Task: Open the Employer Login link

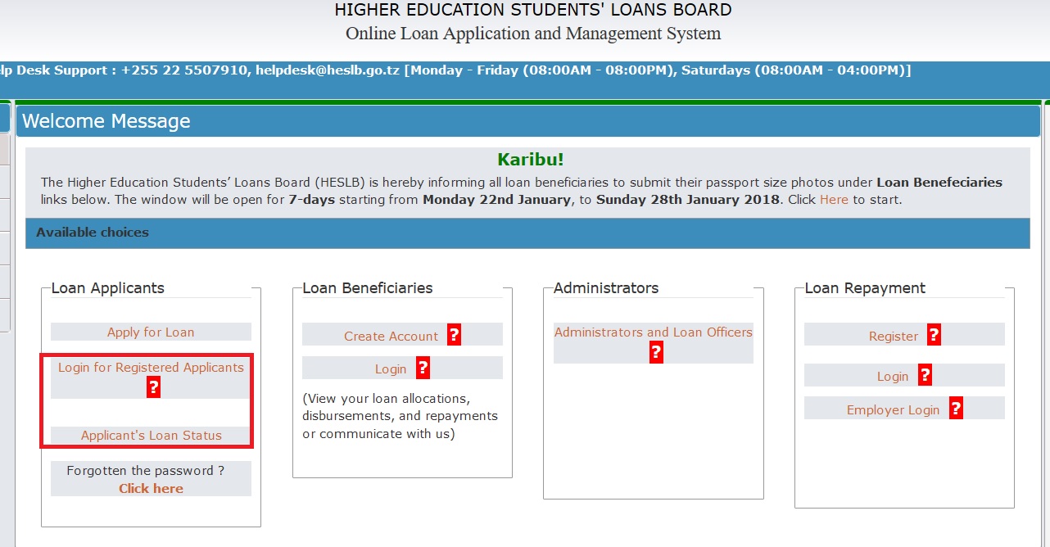Action: (893, 410)
